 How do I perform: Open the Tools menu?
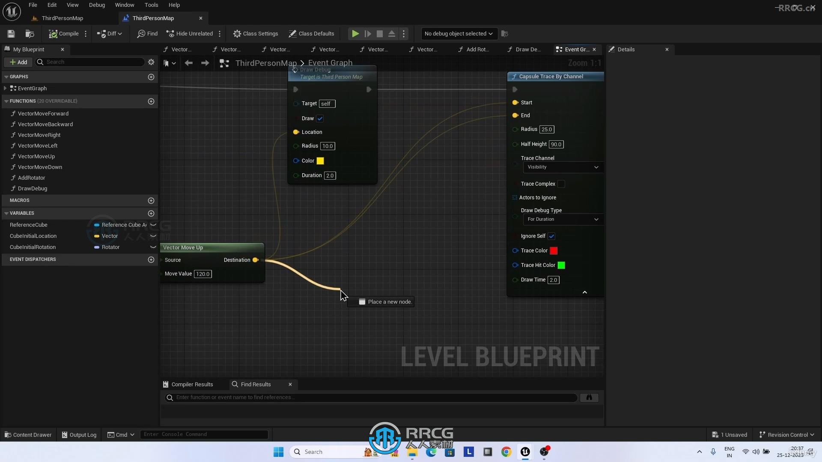pos(151,5)
